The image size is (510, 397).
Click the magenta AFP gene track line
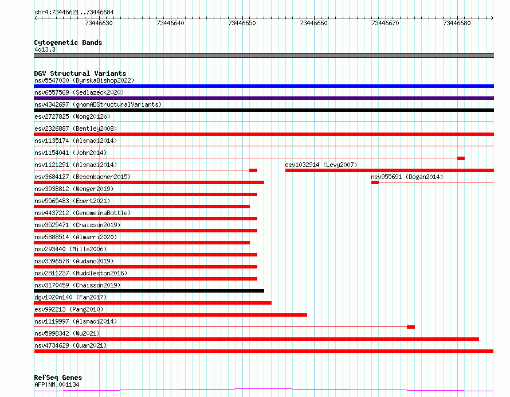coord(264,390)
